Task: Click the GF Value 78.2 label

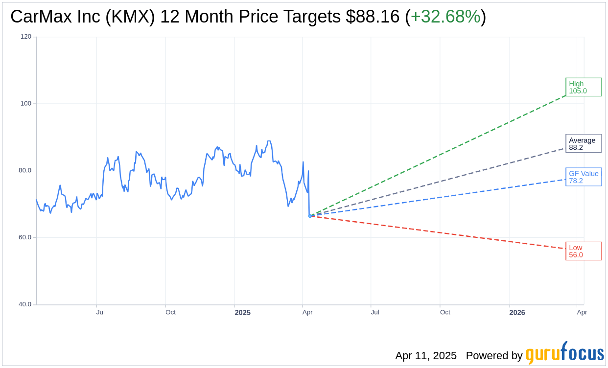Action: pyautogui.click(x=584, y=177)
